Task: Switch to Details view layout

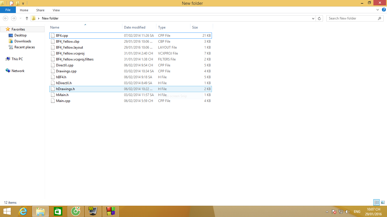Action: [x=377, y=202]
